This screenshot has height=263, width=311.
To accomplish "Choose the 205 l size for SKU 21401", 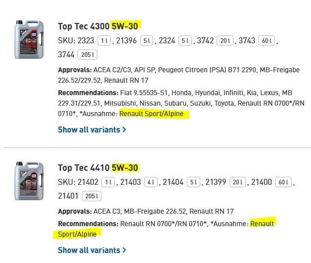I will point(91,196).
